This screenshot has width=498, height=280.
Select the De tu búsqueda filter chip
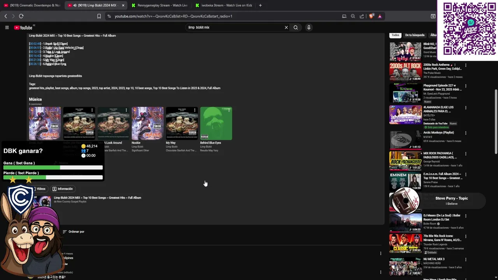click(x=415, y=35)
